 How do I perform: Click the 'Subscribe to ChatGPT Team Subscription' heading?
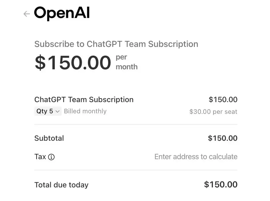coord(116,44)
